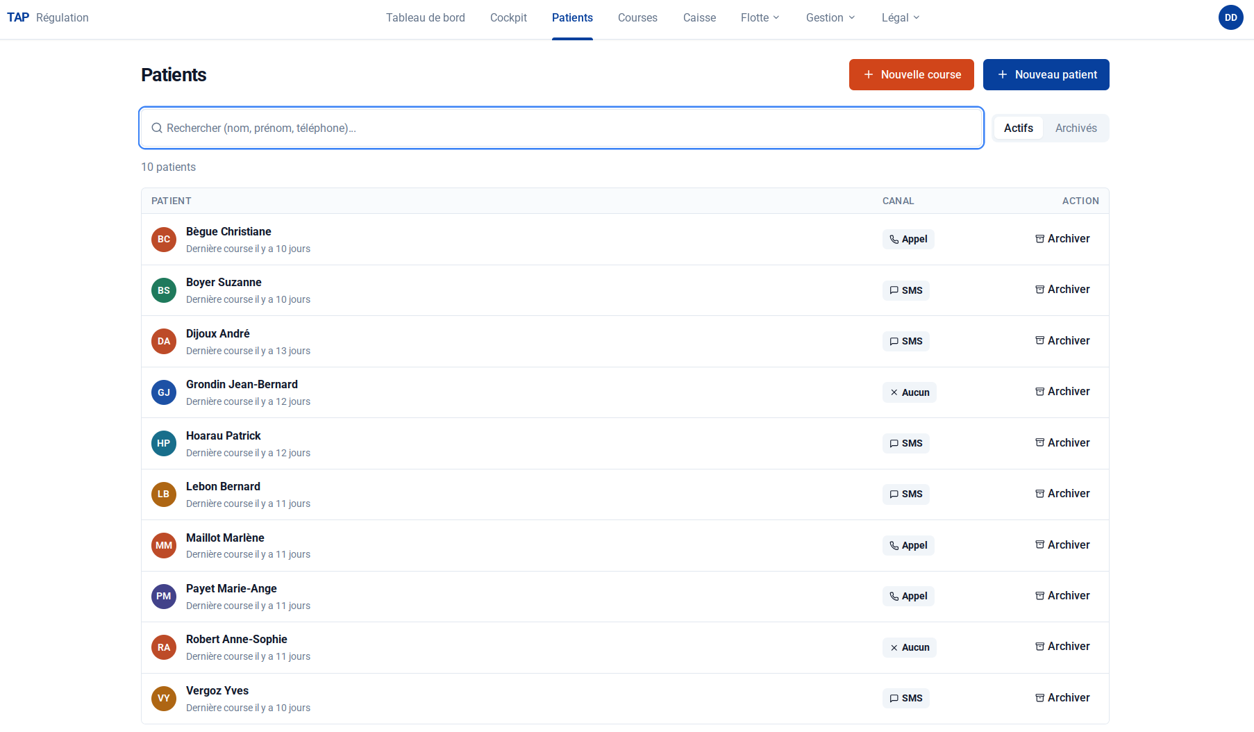
Task: Expand the Légal dropdown menu
Action: click(x=901, y=17)
